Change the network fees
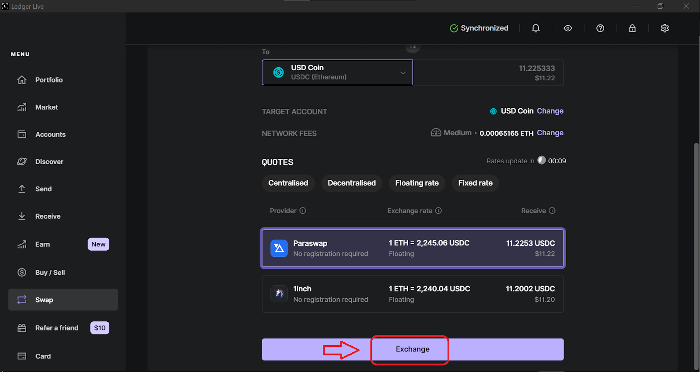The height and width of the screenshot is (372, 700). tap(550, 133)
